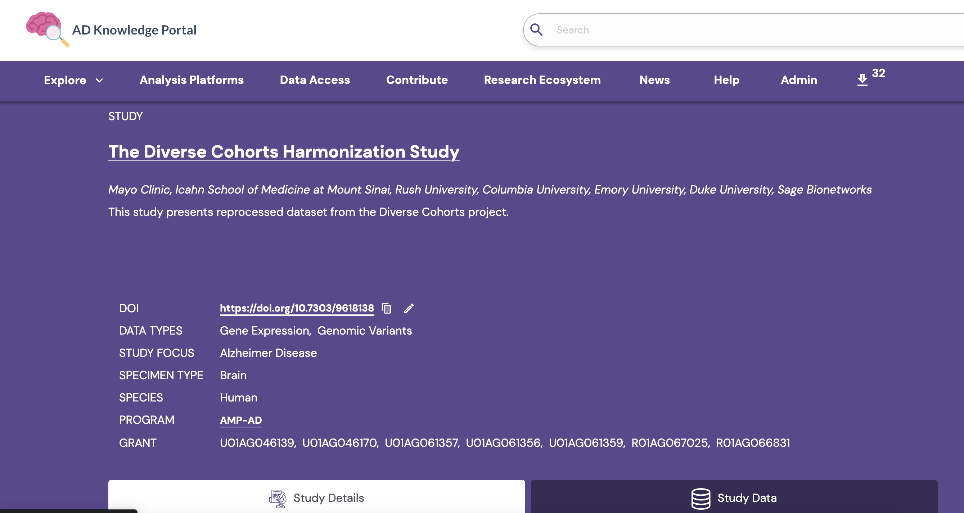Click the PROGRAM field label
The width and height of the screenshot is (964, 513).
tap(146, 420)
